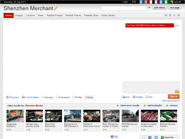Open the Beijing Olympic Foods thumbnail
This screenshot has height=139, width=185.
coord(168,116)
